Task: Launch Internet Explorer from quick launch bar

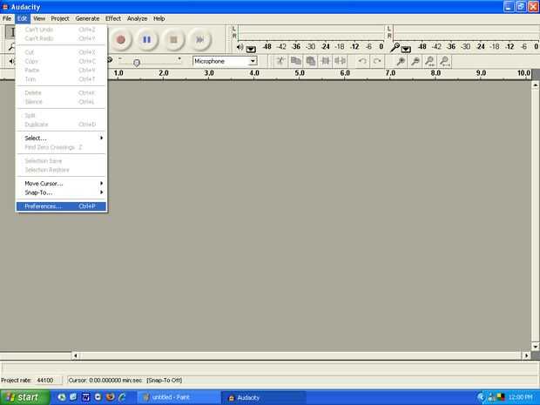Action: (122, 397)
